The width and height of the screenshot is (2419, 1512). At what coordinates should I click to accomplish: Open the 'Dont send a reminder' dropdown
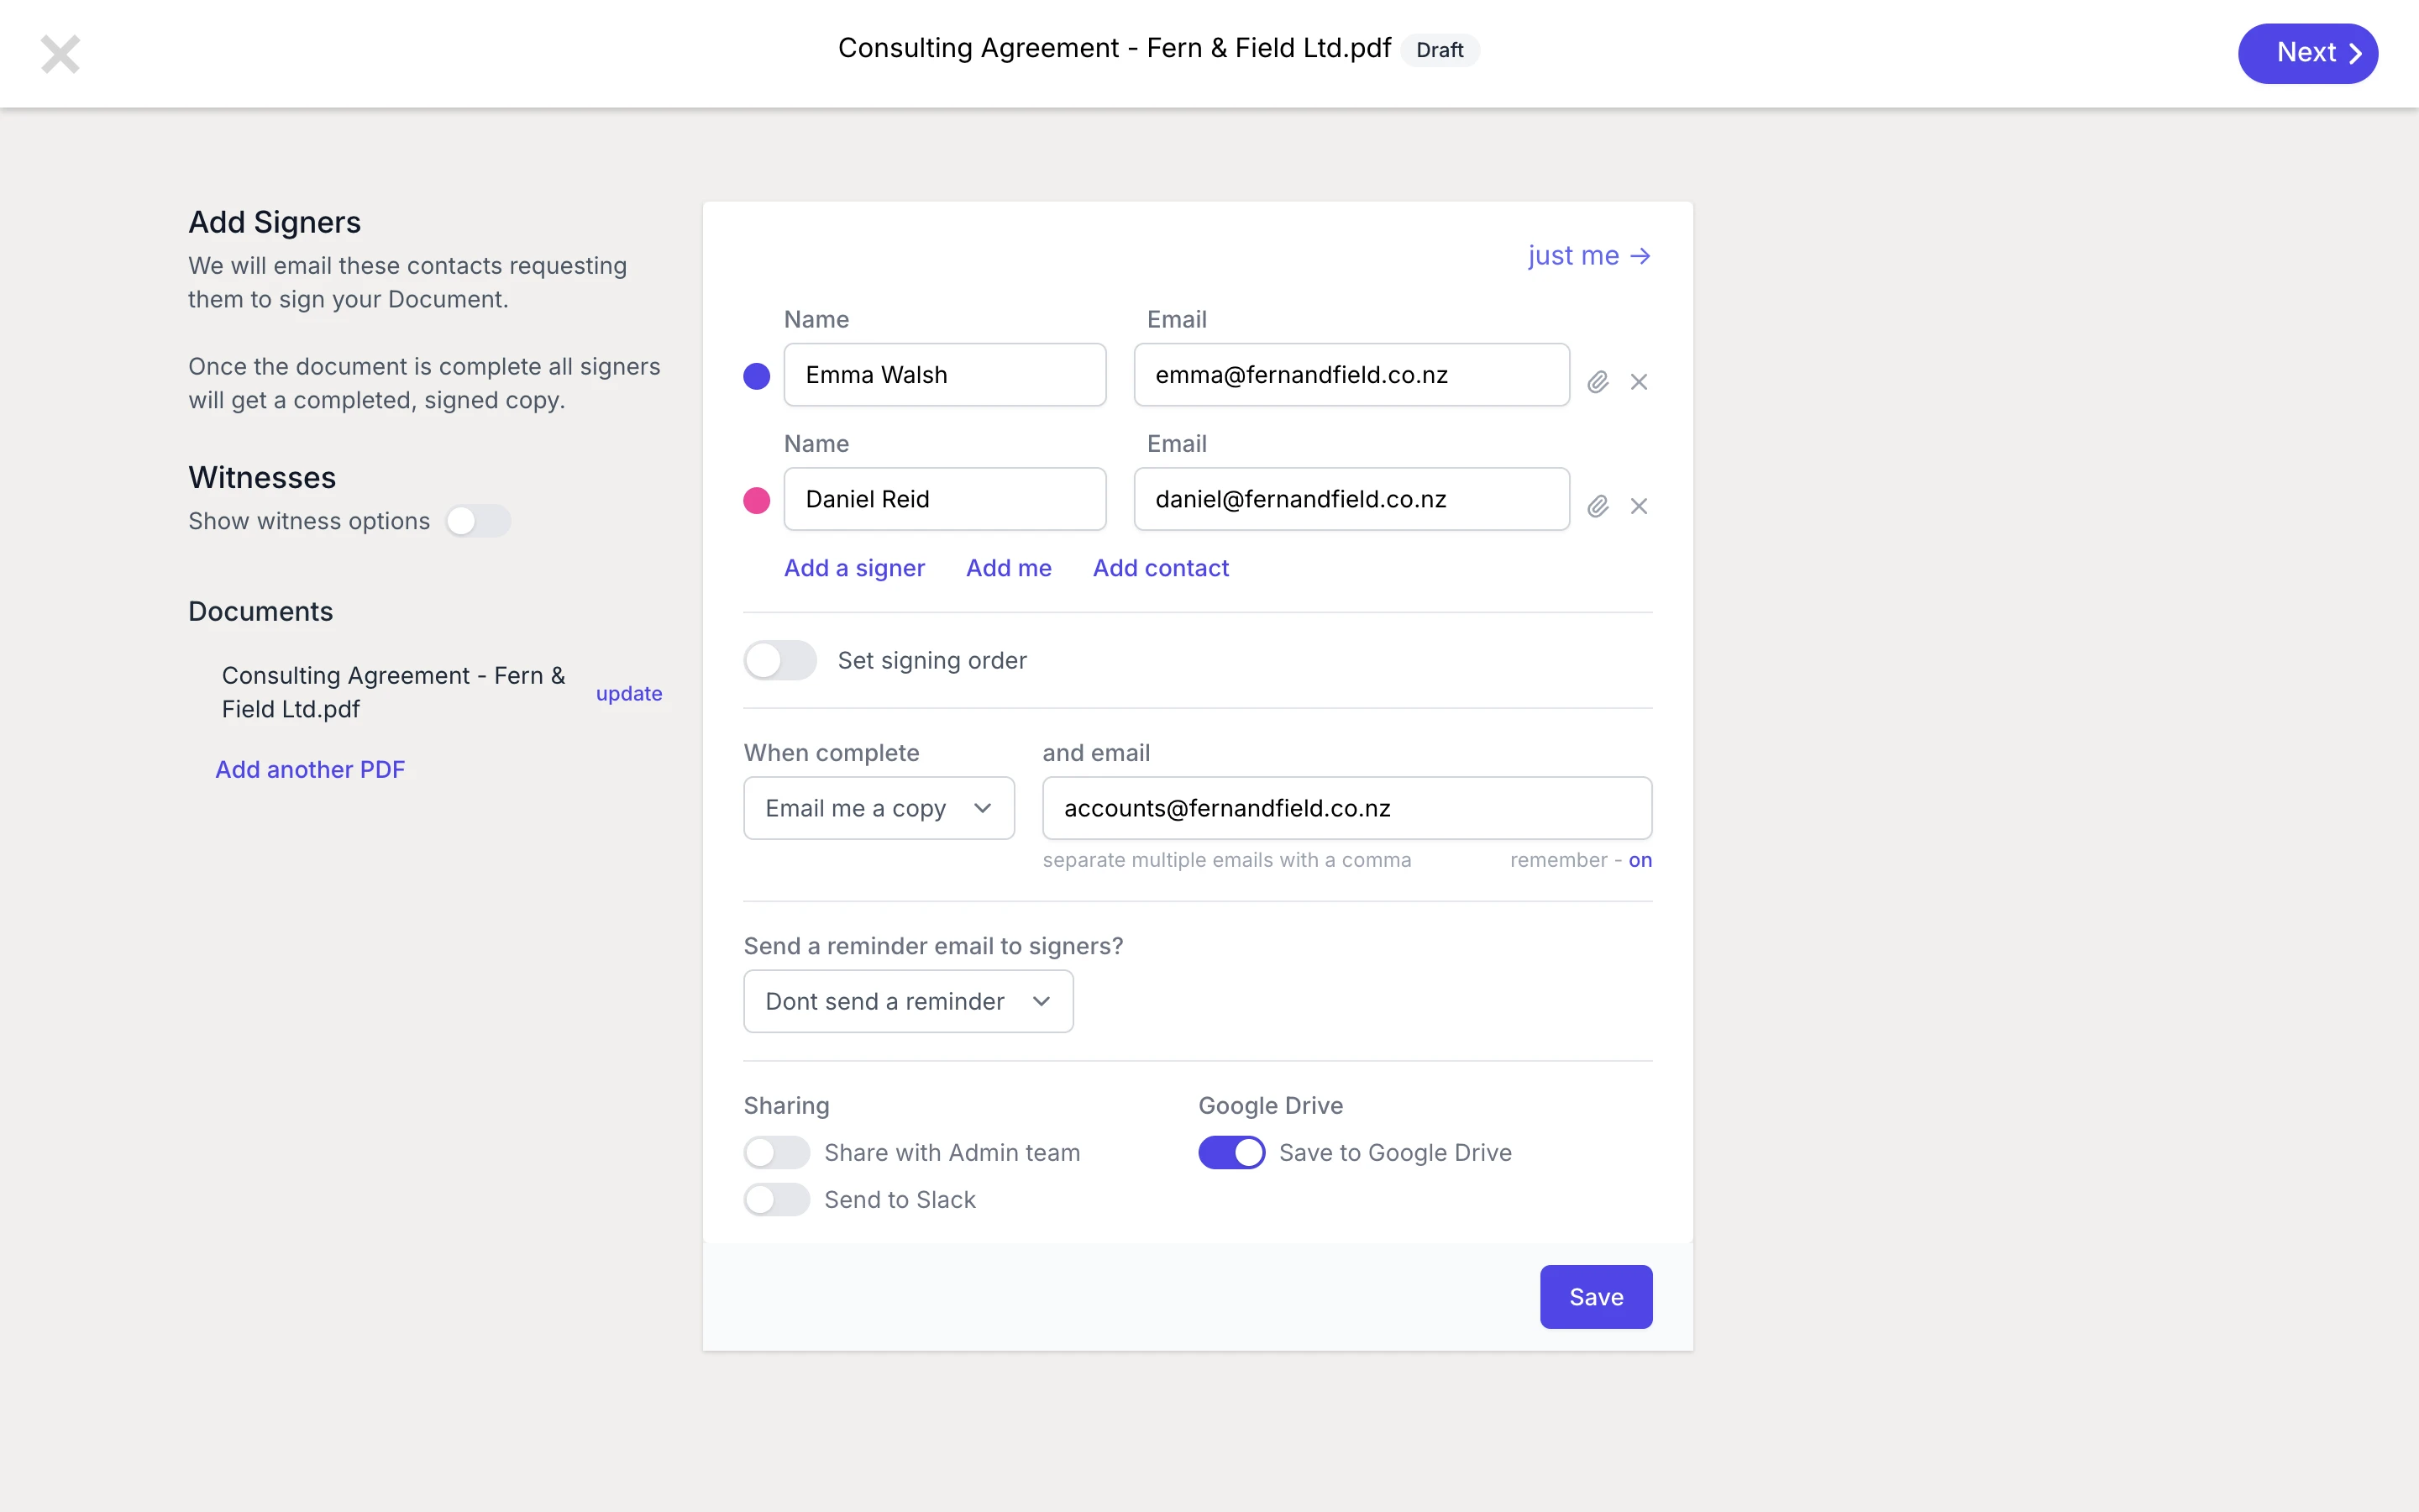[x=908, y=1001]
